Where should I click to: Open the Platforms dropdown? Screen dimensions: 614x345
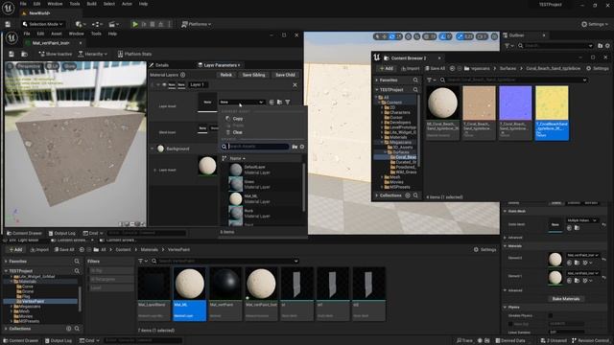coord(196,24)
